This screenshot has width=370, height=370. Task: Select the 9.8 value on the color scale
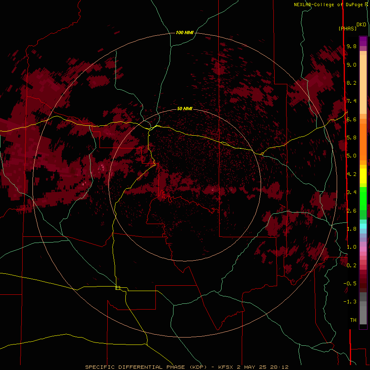pyautogui.click(x=351, y=46)
